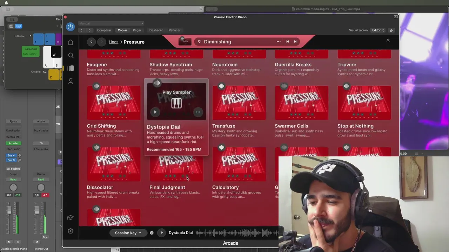Open Arcade library shelf icon
The image size is (449, 252).
pos(71,68)
